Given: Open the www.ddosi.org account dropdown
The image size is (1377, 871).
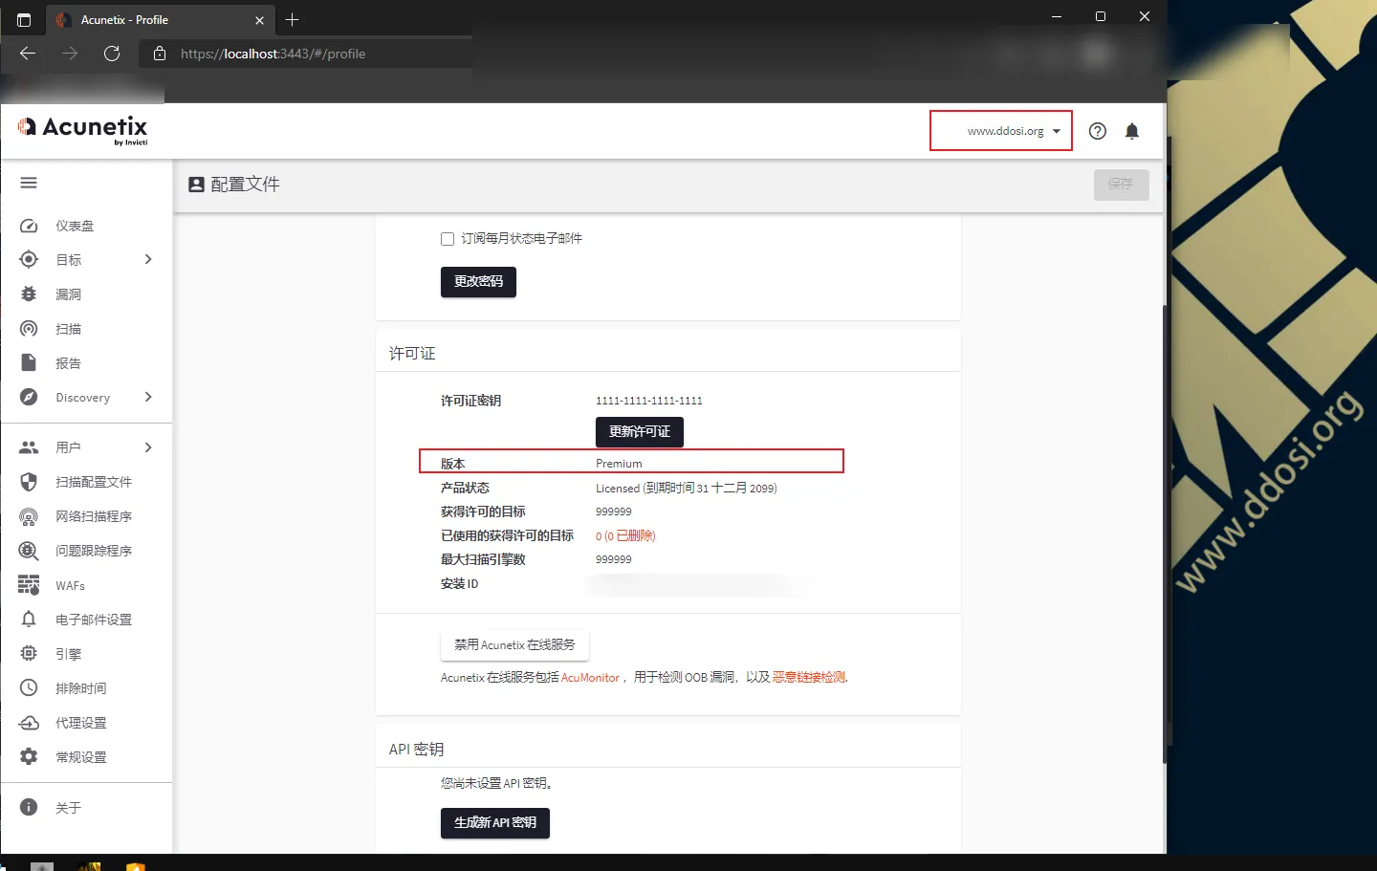Looking at the screenshot, I should 1001,131.
